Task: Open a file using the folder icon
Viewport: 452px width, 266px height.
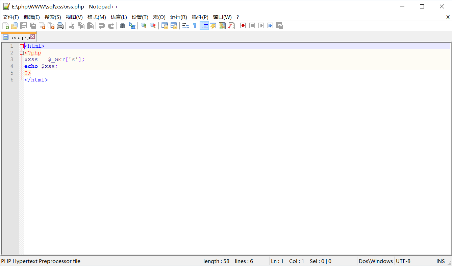Action: click(15, 26)
